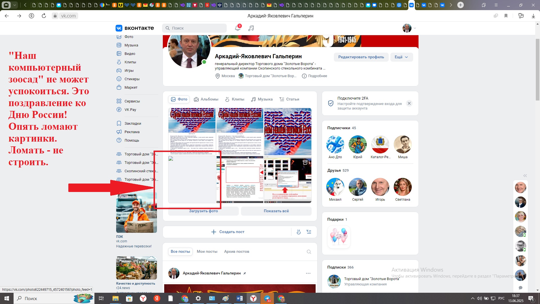Dismiss the Подключите 2FA notice

point(409,103)
